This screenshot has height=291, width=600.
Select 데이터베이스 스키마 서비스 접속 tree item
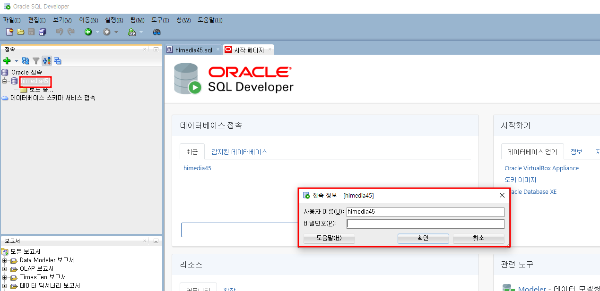52,98
